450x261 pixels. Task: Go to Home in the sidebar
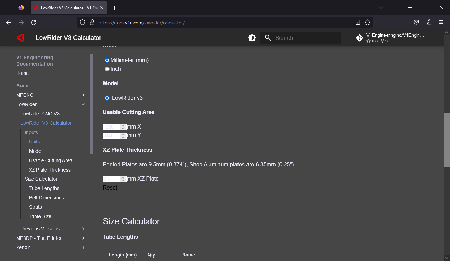(x=22, y=73)
